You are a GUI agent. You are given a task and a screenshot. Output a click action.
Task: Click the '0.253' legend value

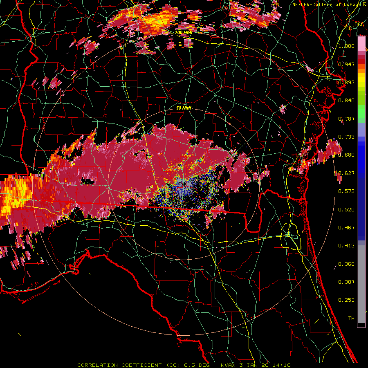point(346,300)
